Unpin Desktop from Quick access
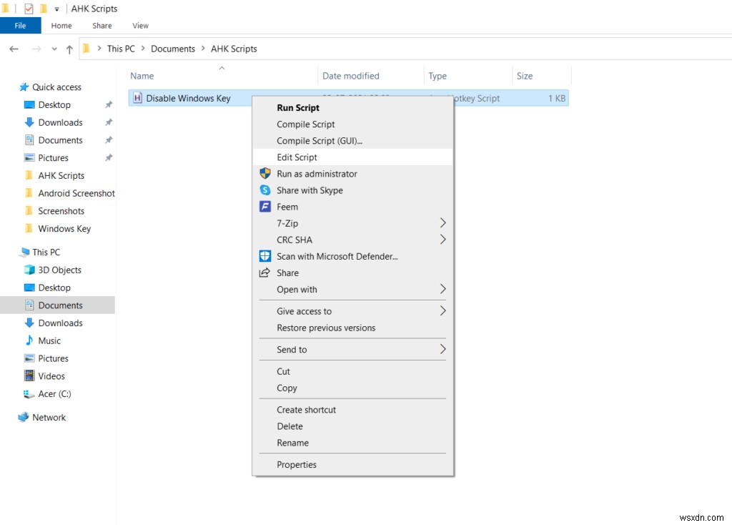The height and width of the screenshot is (525, 732). [x=108, y=104]
